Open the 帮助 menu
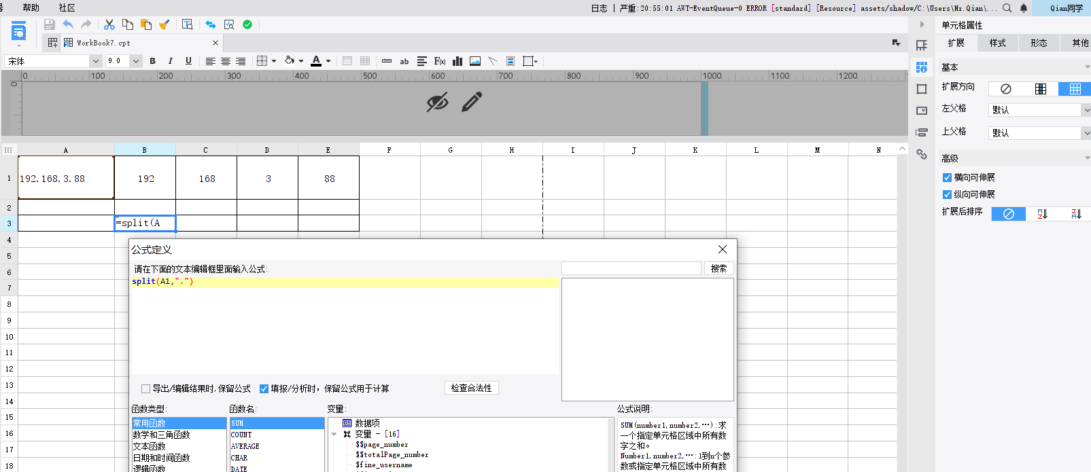 pos(31,8)
